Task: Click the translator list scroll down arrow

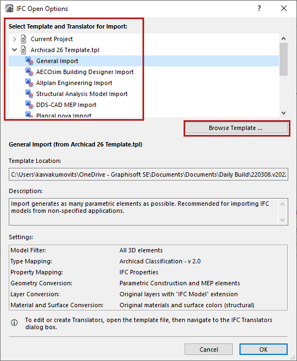Action: (x=284, y=113)
